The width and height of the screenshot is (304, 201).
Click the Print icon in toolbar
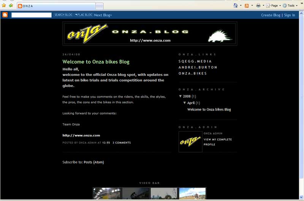coord(258,6)
